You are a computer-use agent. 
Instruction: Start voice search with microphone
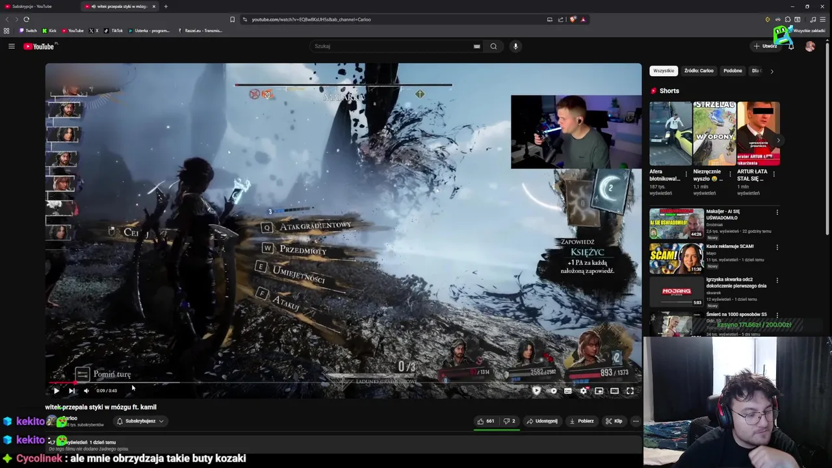pos(515,46)
